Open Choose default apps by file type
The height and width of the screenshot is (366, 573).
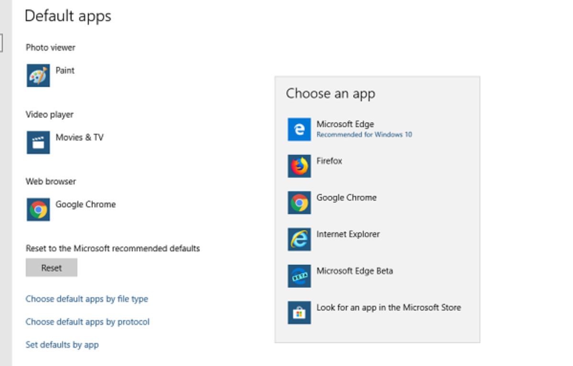click(87, 299)
